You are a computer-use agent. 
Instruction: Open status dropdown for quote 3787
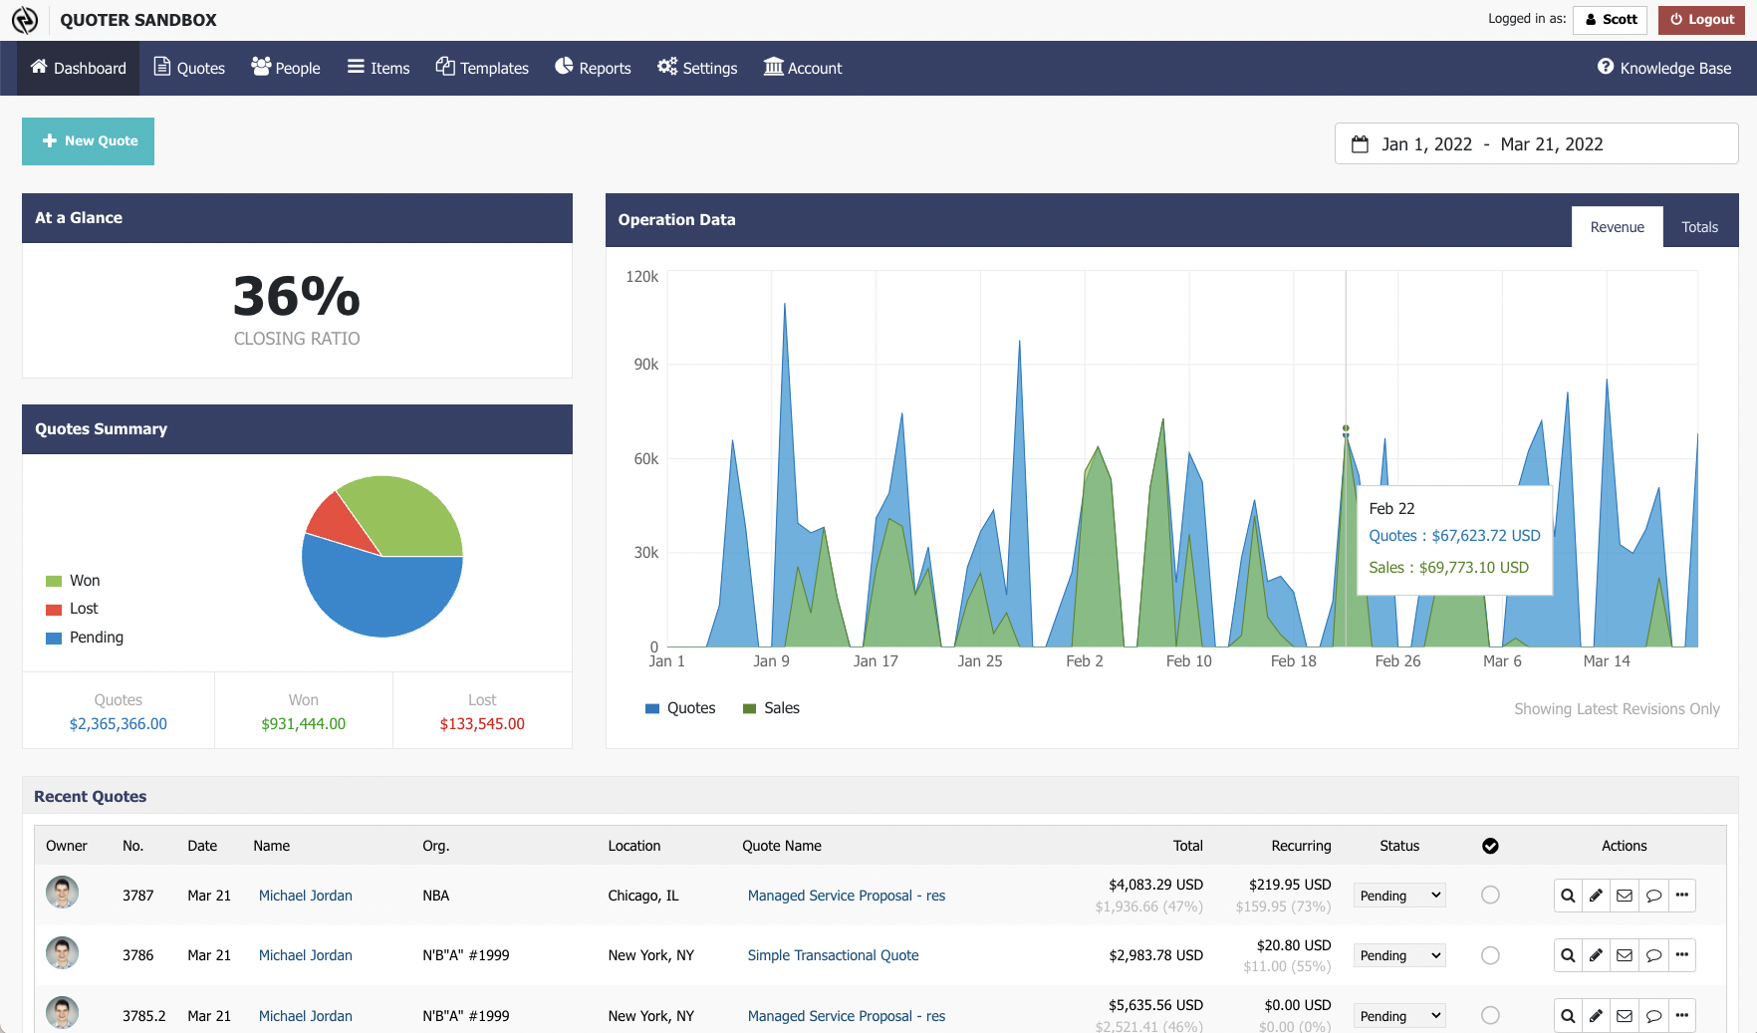click(x=1399, y=896)
